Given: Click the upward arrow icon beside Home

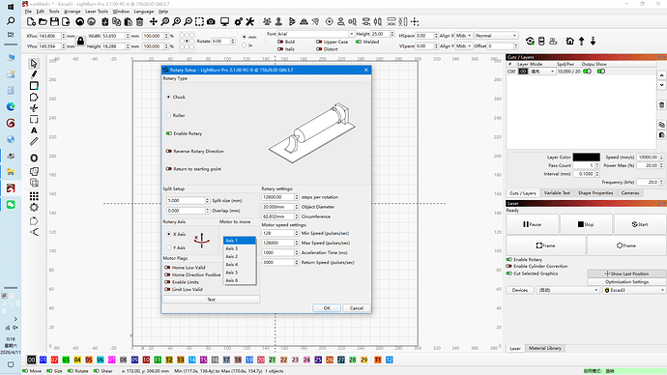Looking at the screenshot, I should tap(582, 41).
